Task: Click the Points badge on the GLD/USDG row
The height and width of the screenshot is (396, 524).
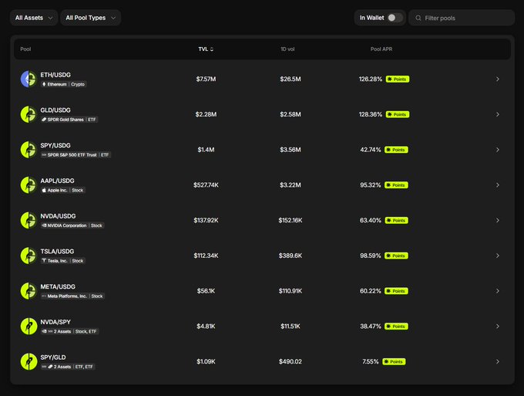Action: (398, 114)
